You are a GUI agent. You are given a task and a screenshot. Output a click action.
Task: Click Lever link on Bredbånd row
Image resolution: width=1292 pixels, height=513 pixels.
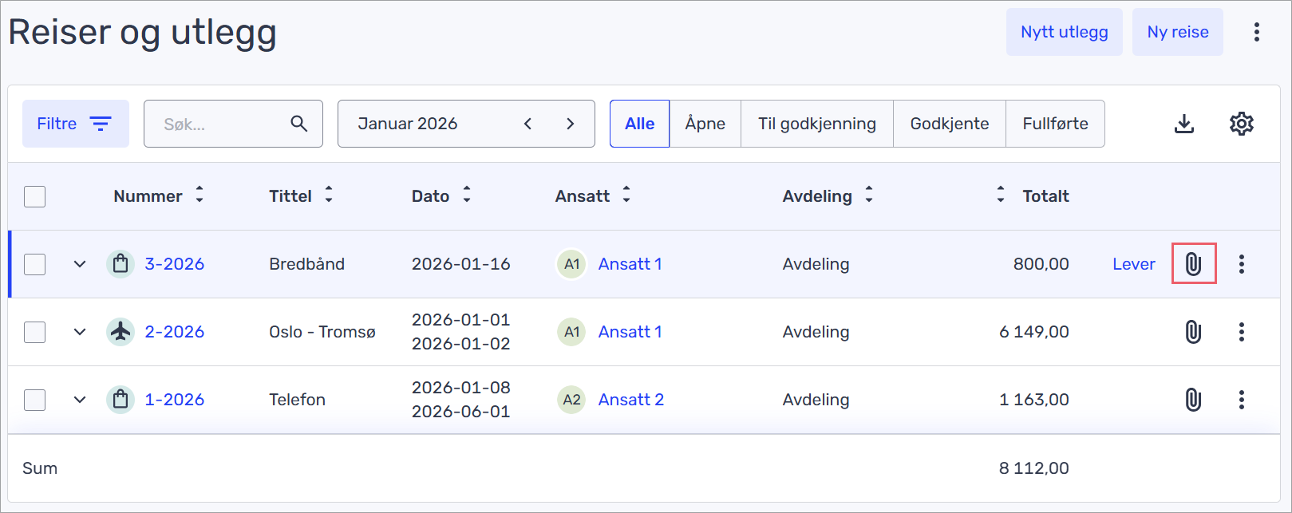click(1133, 264)
